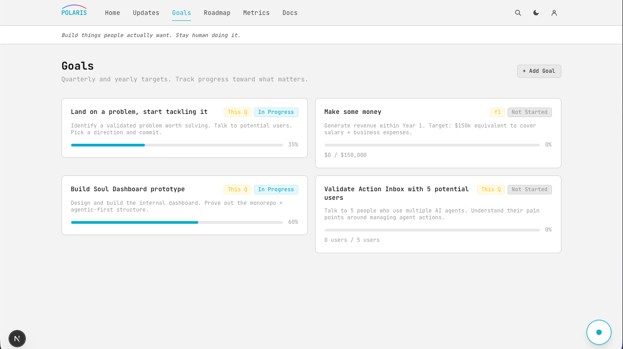Click the 60% progress bar

(177, 222)
